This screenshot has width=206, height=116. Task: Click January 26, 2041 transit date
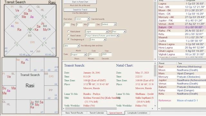pos(92,72)
